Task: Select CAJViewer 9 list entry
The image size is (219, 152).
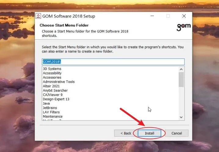Action: (x=53, y=95)
